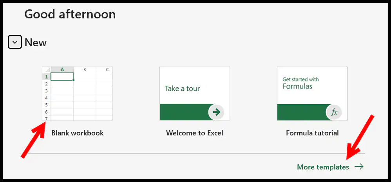
Task: Collapse the New section with the chevron
Action: point(15,42)
